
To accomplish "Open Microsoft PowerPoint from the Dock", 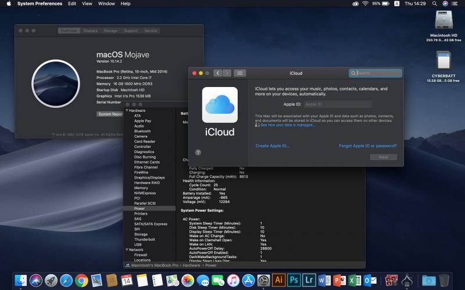I will pos(339,281).
